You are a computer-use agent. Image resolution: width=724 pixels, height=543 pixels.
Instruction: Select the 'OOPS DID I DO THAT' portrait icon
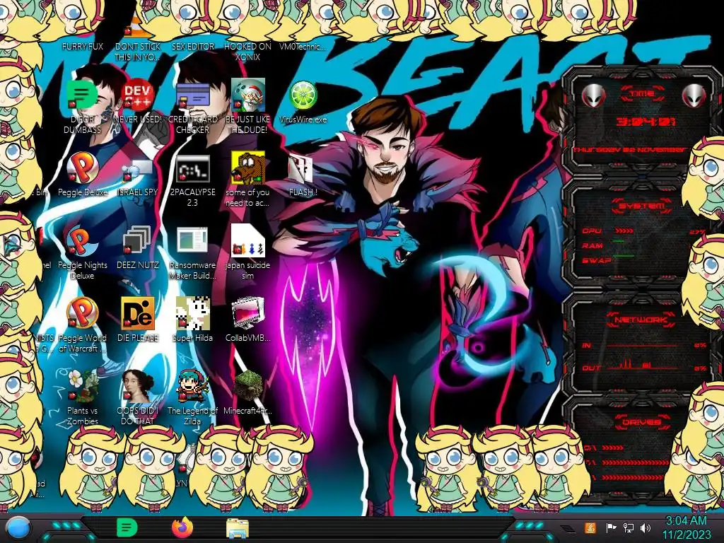138,386
